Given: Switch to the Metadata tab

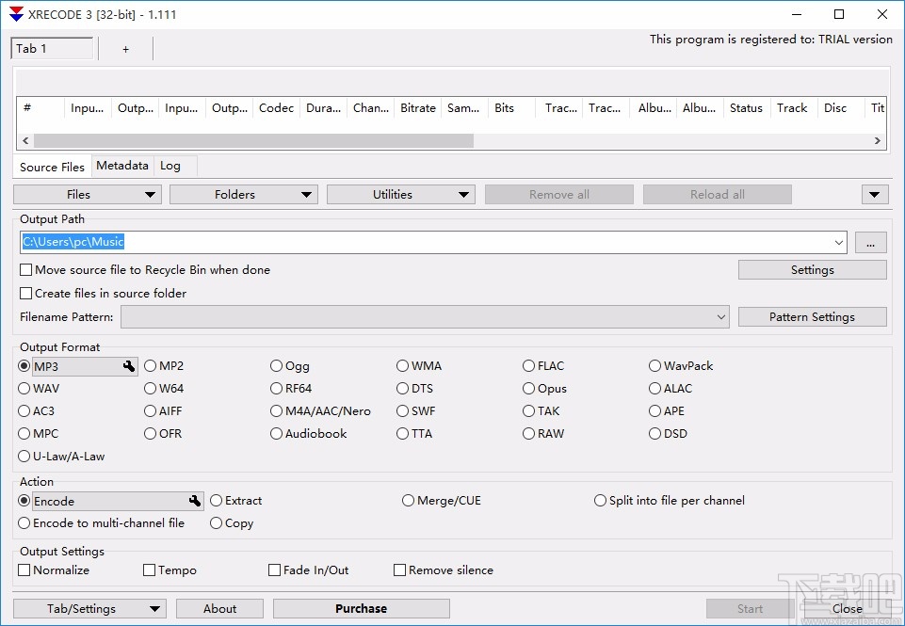Looking at the screenshot, I should click(121, 166).
